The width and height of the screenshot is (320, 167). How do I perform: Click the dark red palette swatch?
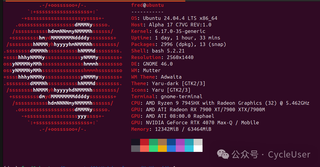coord(145,142)
